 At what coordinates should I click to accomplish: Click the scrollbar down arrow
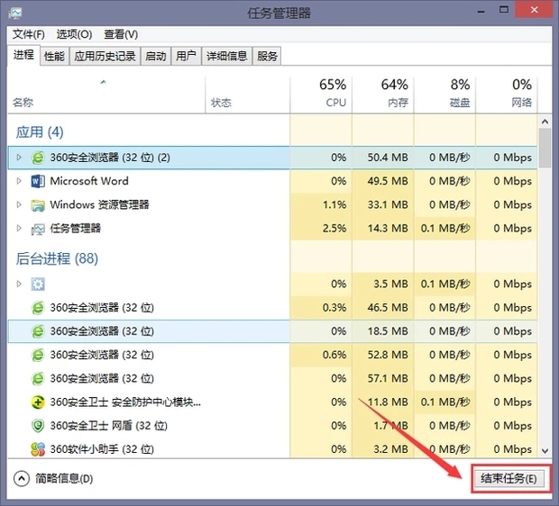coord(545,451)
